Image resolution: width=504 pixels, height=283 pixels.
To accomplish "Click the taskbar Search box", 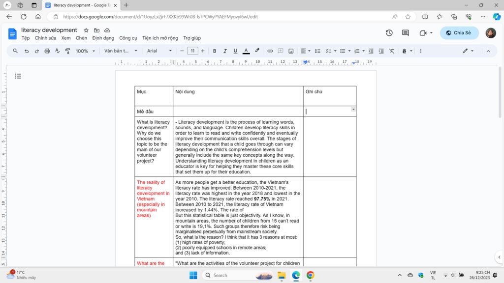I will pos(238,275).
